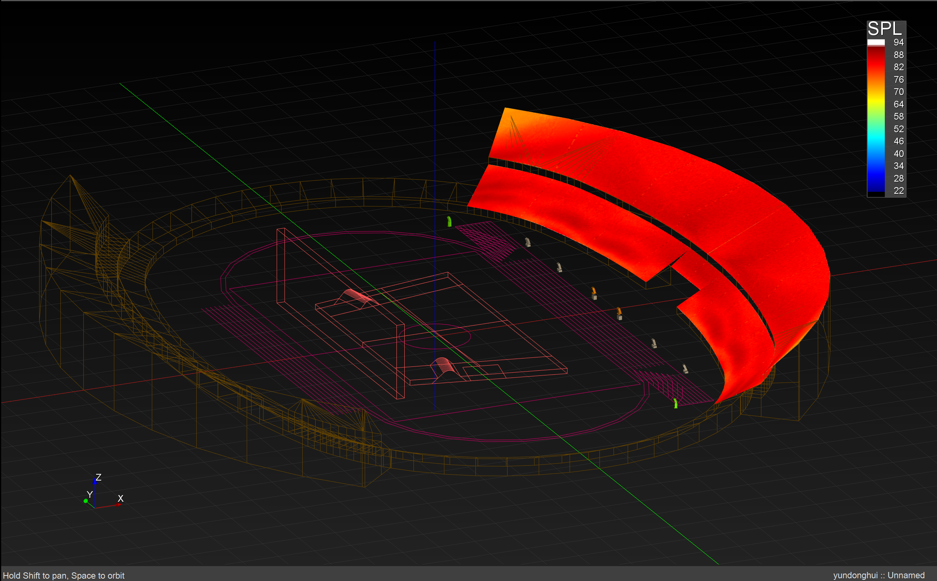This screenshot has height=581, width=937.
Task: Click the pink center circle on the court
Action: coord(435,336)
